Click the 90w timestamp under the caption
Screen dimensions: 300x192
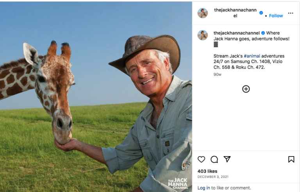(217, 74)
